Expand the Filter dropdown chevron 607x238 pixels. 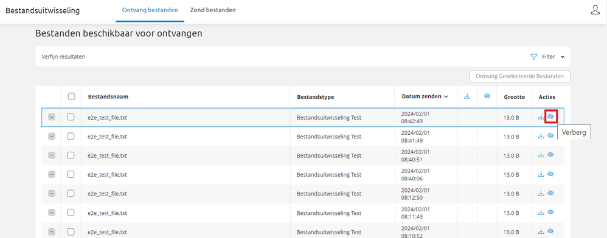tap(563, 57)
